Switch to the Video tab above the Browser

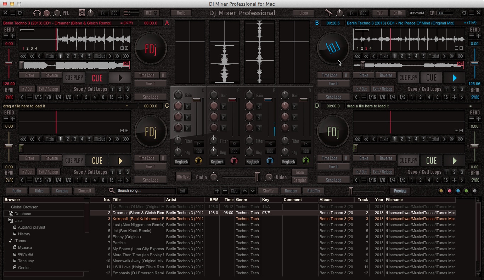click(39, 191)
